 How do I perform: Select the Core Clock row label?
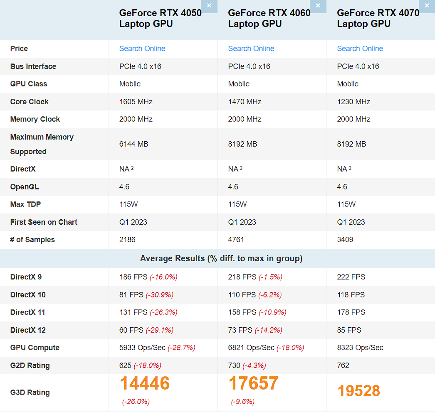coord(29,102)
